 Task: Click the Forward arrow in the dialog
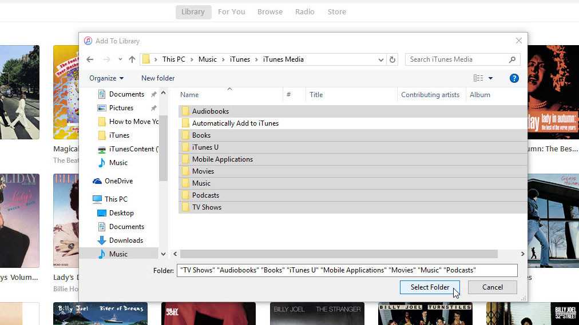coord(106,59)
